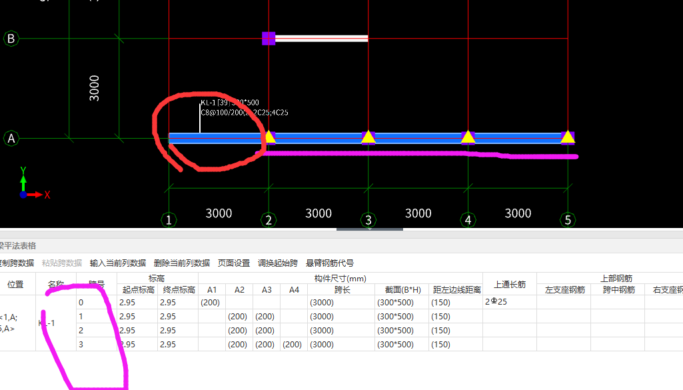
Task: Click A1 cell value (200) in span 0
Action: coord(212,303)
